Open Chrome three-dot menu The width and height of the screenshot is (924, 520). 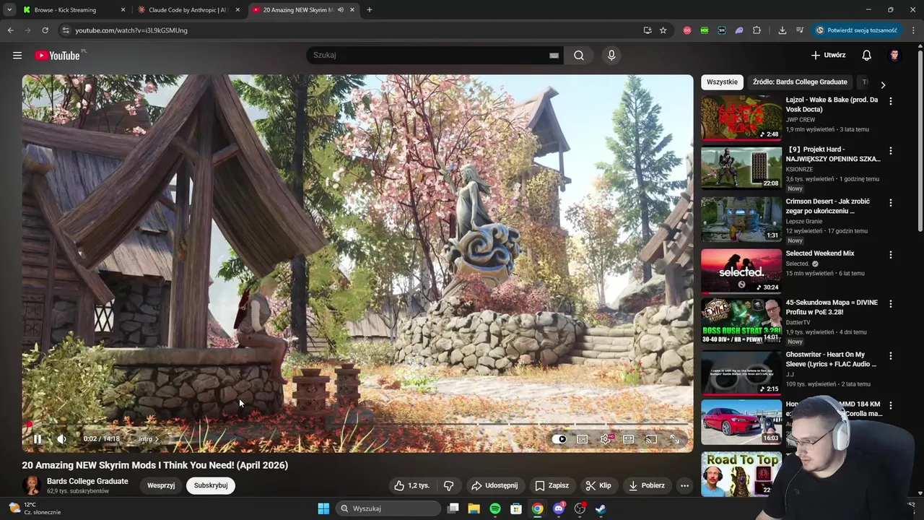(x=913, y=30)
